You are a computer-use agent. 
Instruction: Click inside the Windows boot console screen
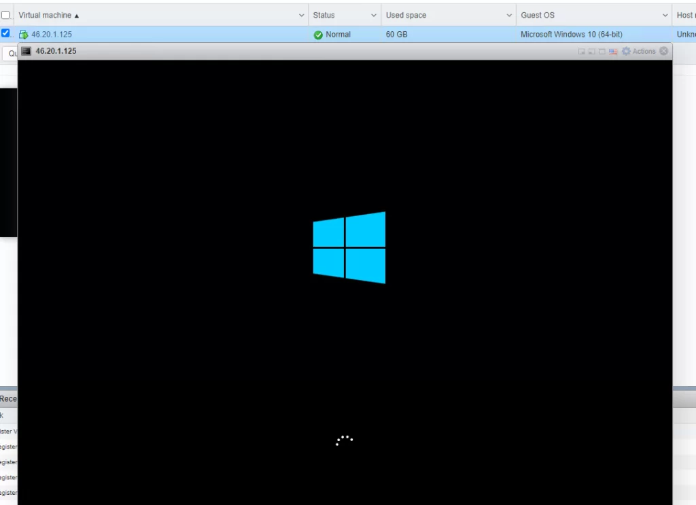(x=345, y=340)
